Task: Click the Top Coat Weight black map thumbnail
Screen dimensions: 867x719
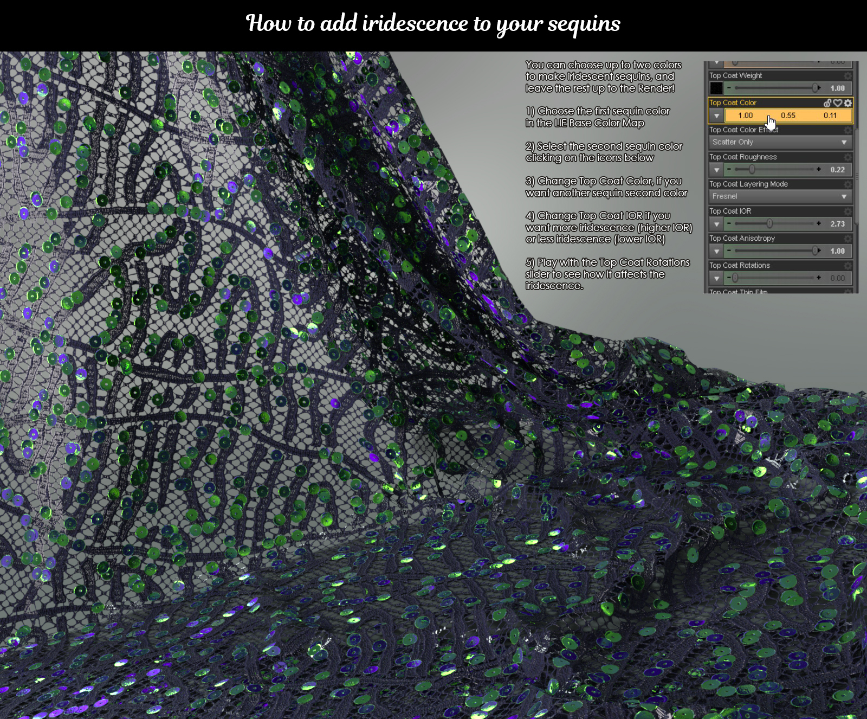Action: tap(716, 88)
